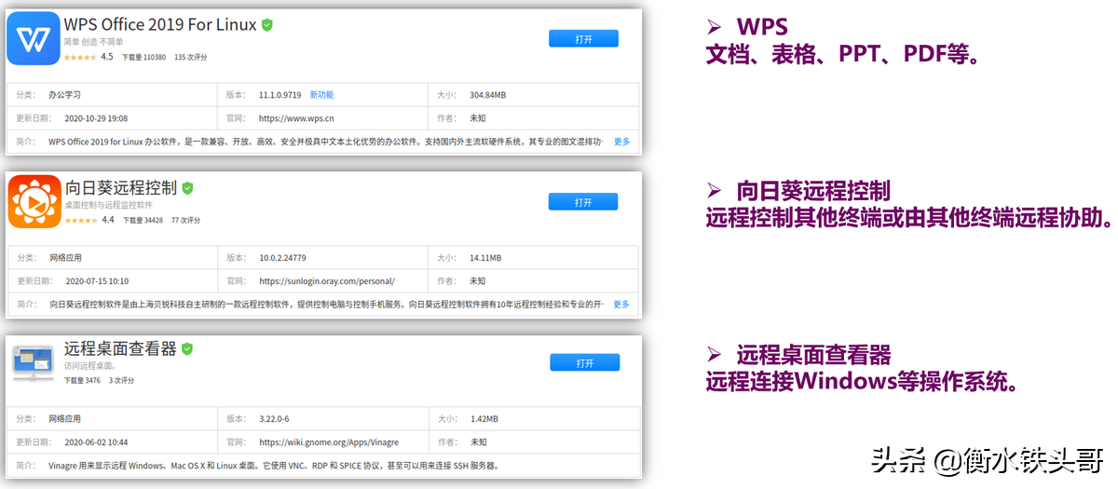The image size is (1118, 489).
Task: Click the star rating of 向日葵远程控制
Action: tap(80, 221)
